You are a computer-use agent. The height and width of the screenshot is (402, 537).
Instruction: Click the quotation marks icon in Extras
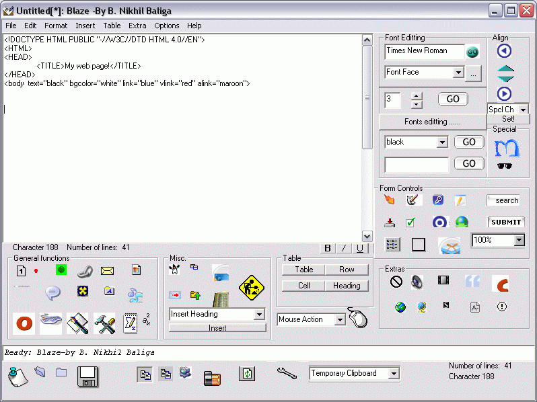pos(472,281)
